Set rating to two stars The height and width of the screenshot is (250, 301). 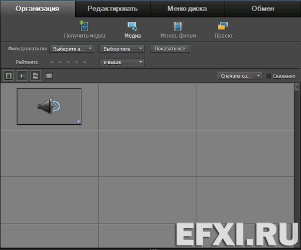[60, 62]
